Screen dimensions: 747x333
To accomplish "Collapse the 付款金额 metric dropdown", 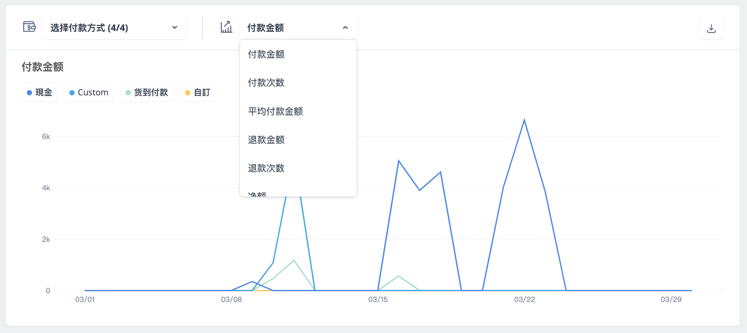I will coord(298,28).
